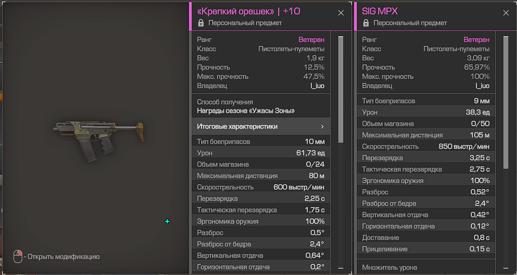The image size is (517, 275).
Task: Click Скорострельность 850 выстр/мин row
Action: pos(426,146)
